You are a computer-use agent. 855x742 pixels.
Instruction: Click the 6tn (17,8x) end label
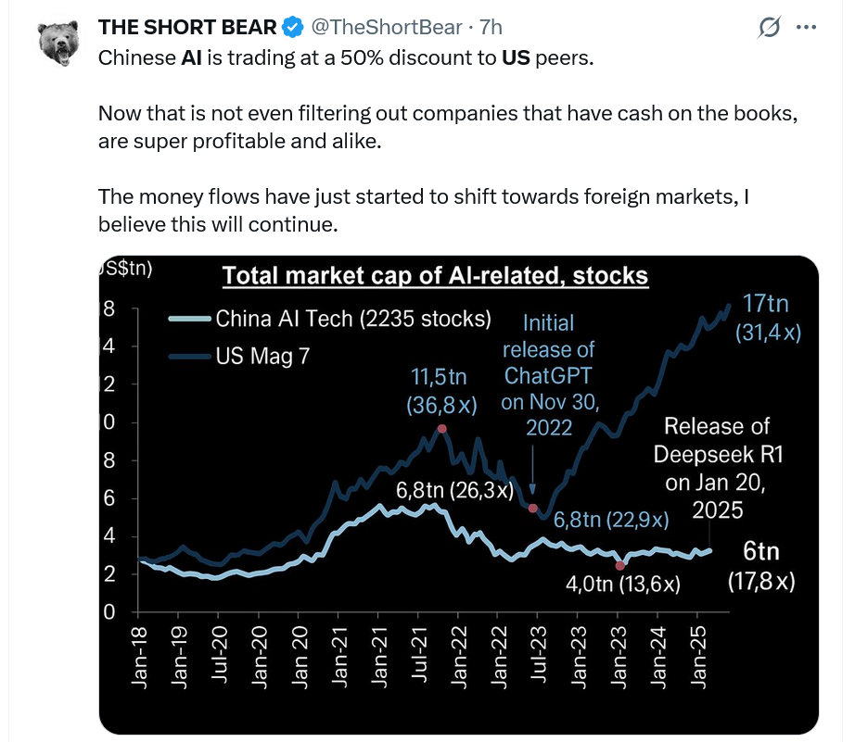760,566
